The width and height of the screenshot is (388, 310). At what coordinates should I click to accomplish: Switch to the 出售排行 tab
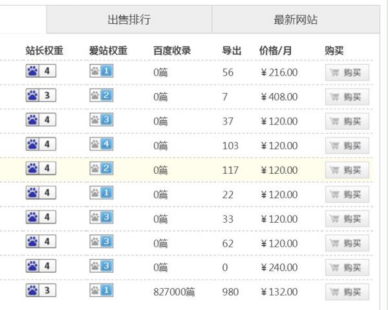[129, 19]
